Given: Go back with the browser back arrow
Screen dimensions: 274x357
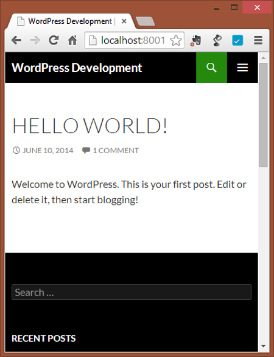Looking at the screenshot, I should point(16,40).
